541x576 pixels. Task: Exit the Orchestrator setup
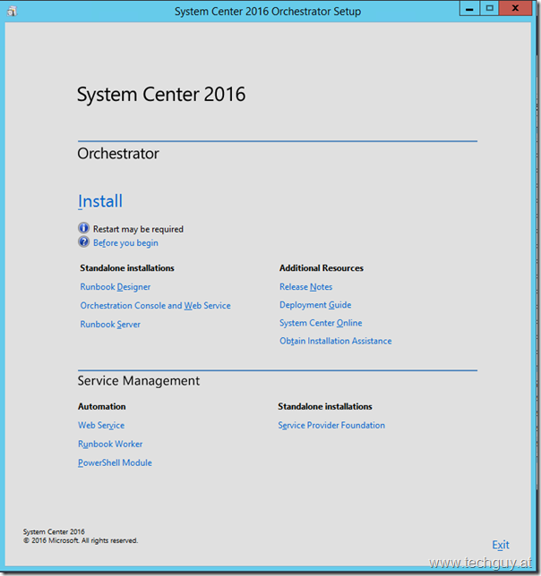click(501, 545)
